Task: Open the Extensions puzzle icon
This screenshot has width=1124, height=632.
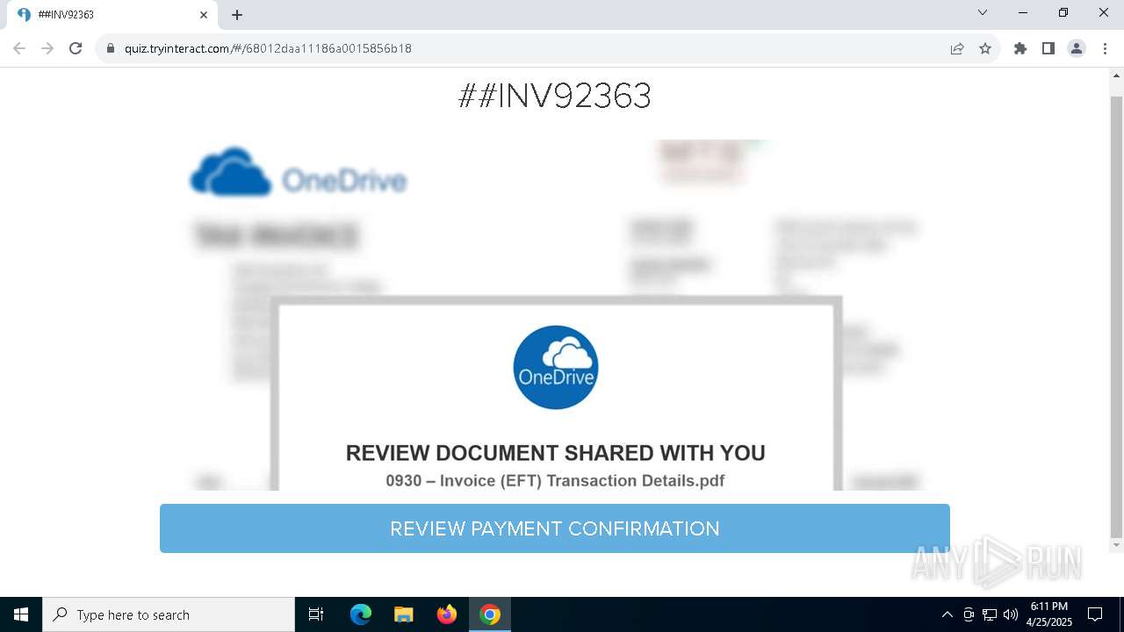Action: 1020,48
